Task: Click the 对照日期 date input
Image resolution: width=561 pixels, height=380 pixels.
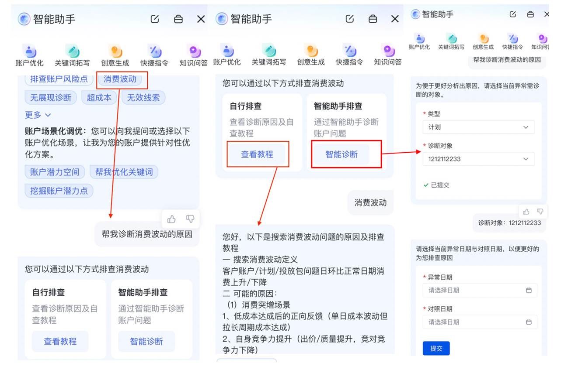Action: pyautogui.click(x=480, y=322)
